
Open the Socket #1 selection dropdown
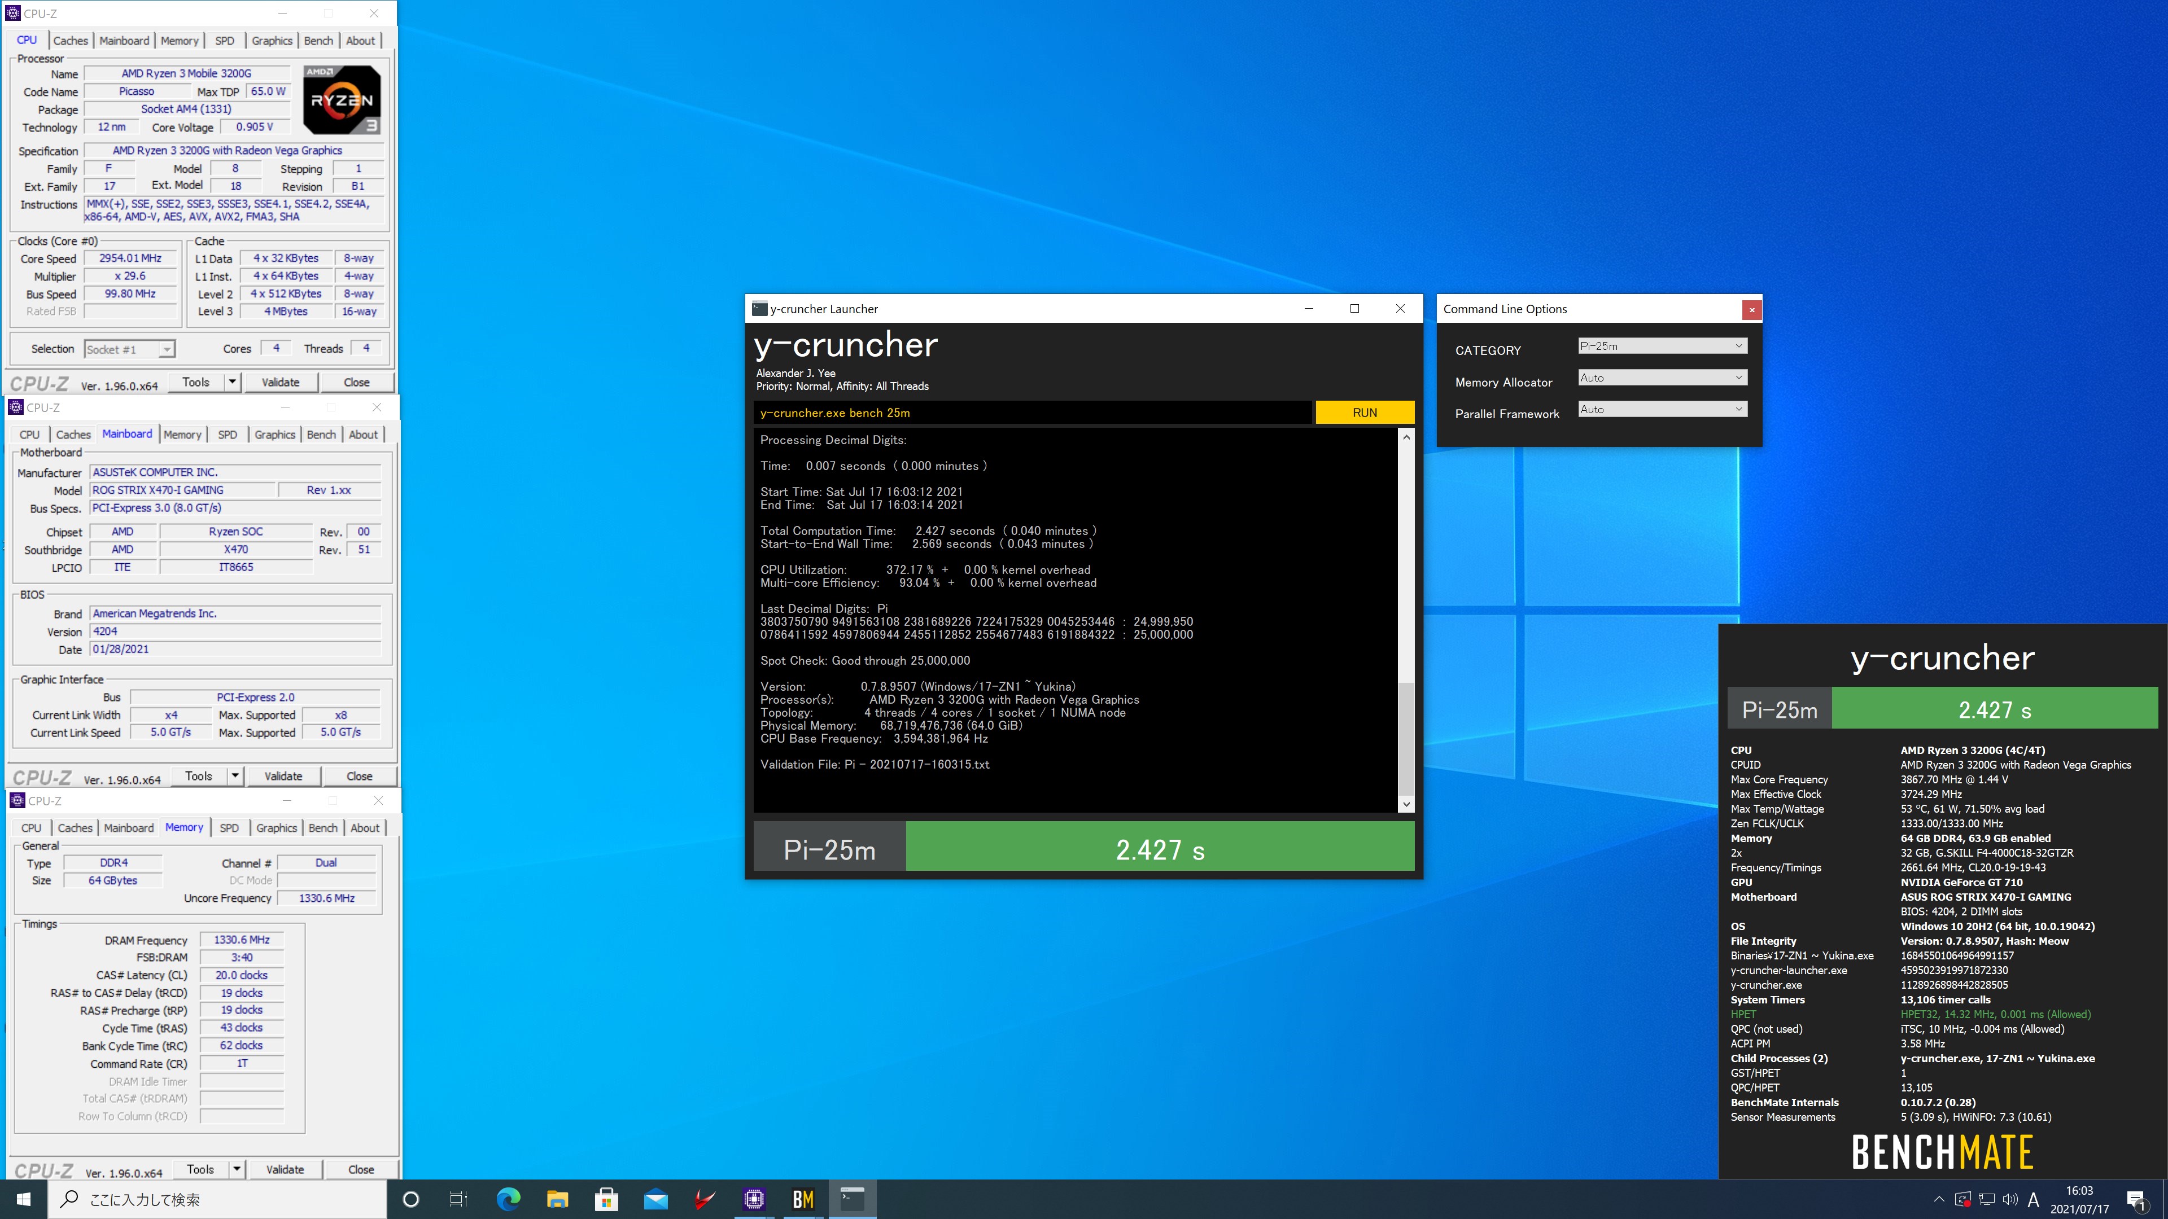click(130, 349)
